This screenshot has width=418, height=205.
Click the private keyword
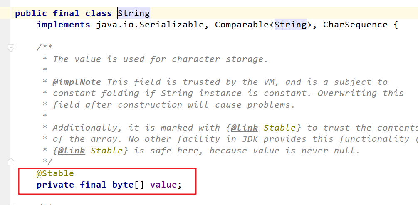coord(55,184)
